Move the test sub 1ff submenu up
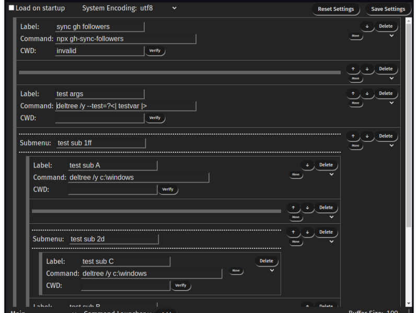418x313 pixels. [353, 136]
